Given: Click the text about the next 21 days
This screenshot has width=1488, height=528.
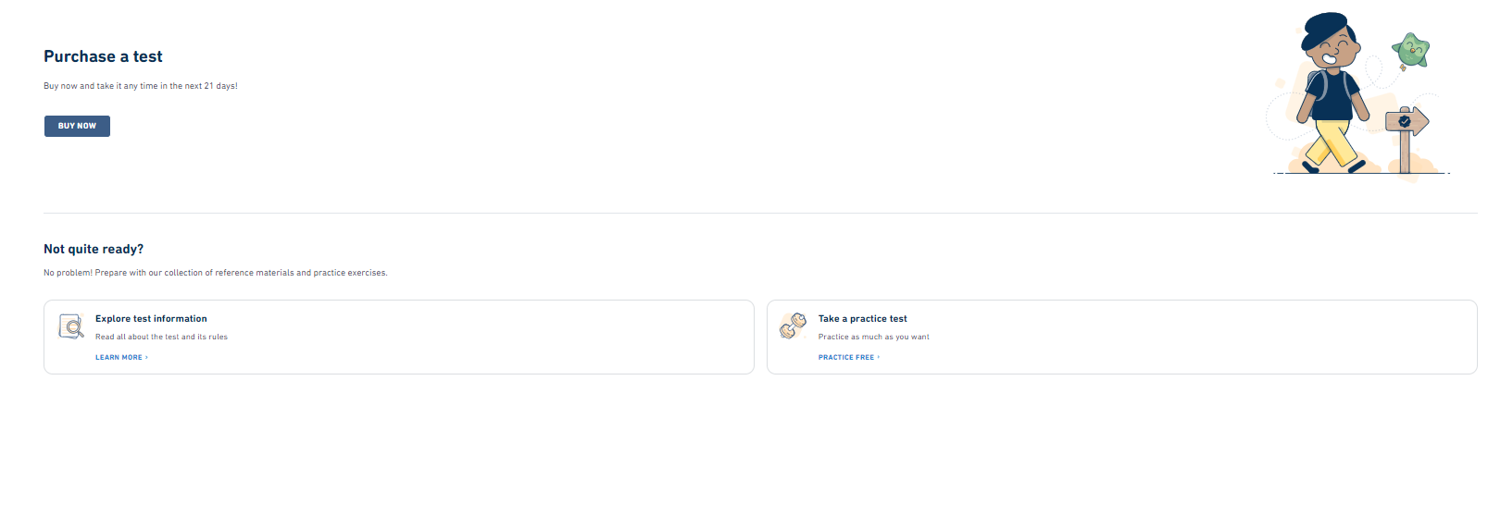Looking at the screenshot, I should coord(141,86).
